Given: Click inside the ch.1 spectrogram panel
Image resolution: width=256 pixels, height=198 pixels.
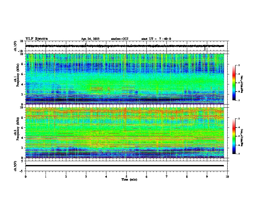Looking at the screenshot, I should tap(124, 79).
